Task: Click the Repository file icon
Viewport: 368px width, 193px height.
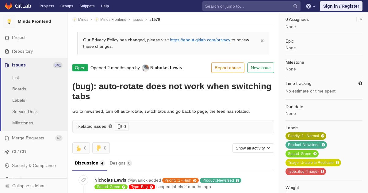Action: (7, 51)
